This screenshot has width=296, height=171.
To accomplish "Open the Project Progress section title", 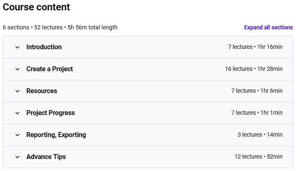I will coord(51,113).
